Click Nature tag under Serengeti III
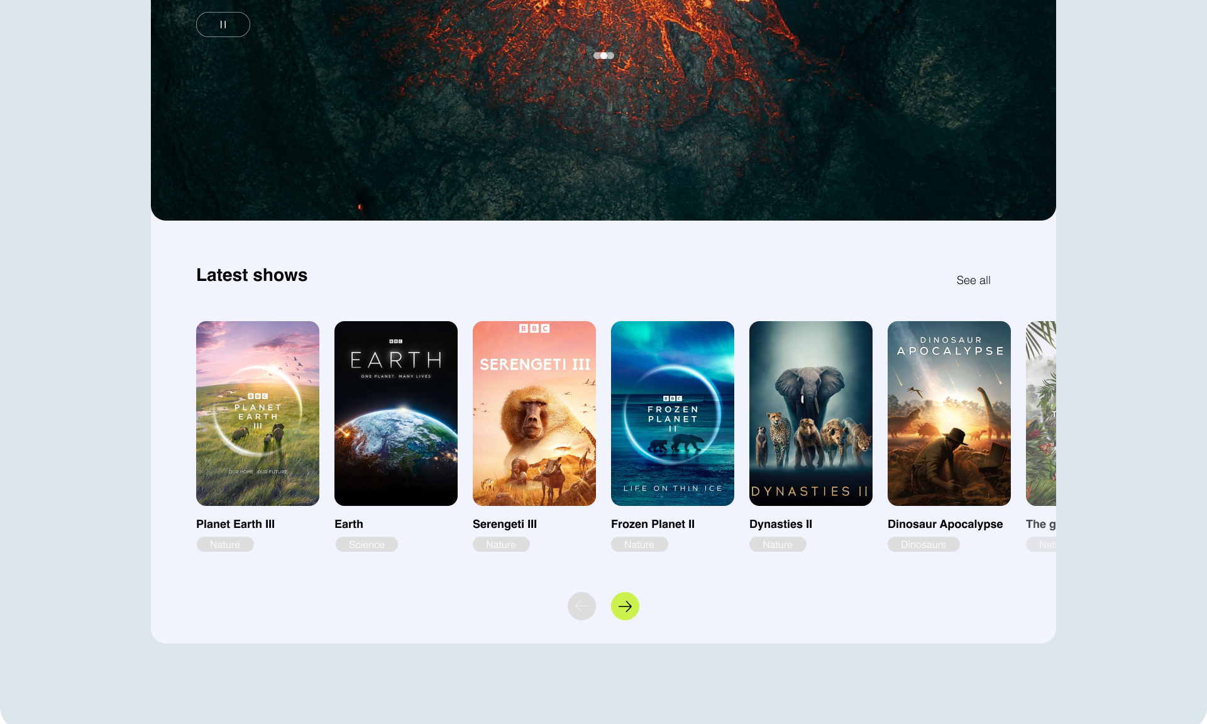This screenshot has height=724, width=1207. (501, 544)
